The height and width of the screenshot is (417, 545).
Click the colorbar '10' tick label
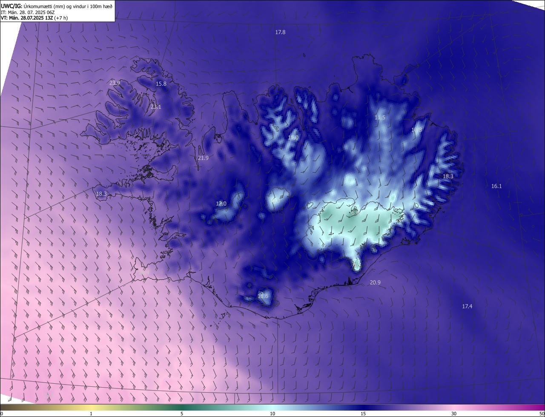pos(272,414)
